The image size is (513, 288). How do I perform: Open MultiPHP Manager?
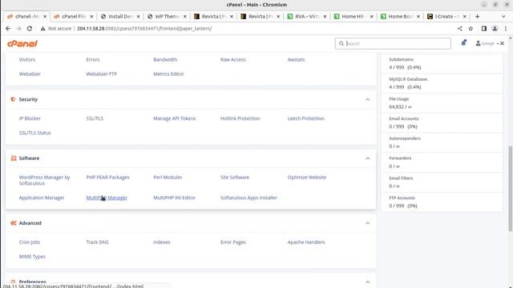pyautogui.click(x=107, y=198)
